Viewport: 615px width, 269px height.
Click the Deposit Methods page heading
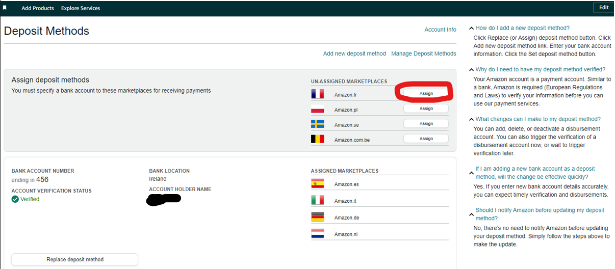(46, 31)
